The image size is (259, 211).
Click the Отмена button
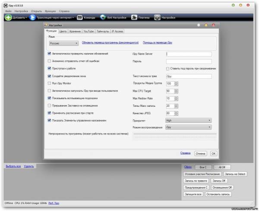[x=200, y=153]
